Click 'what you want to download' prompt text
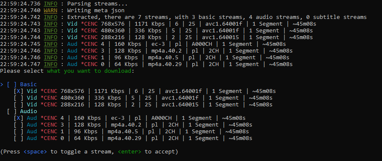Image resolution: width=382 pixels, height=161 pixels. coord(89,71)
